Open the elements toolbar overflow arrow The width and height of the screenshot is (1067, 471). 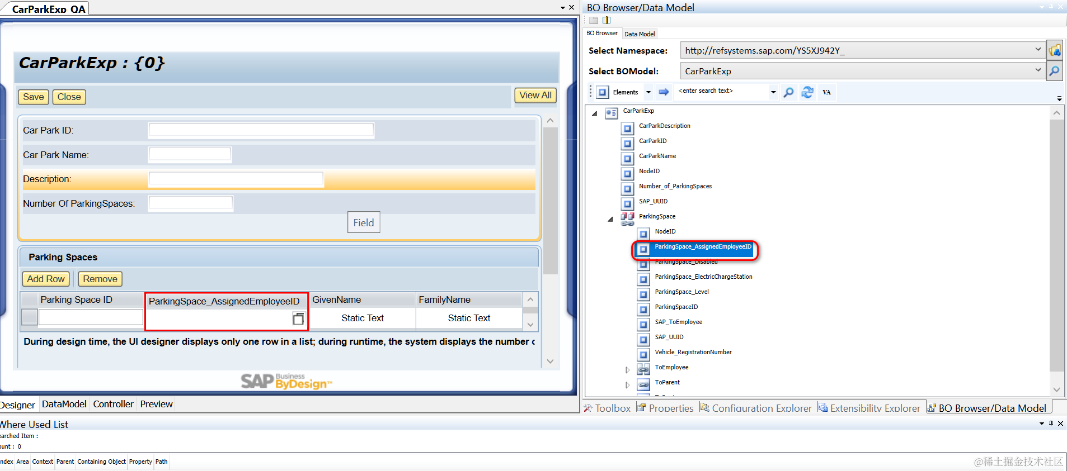[x=1059, y=98]
